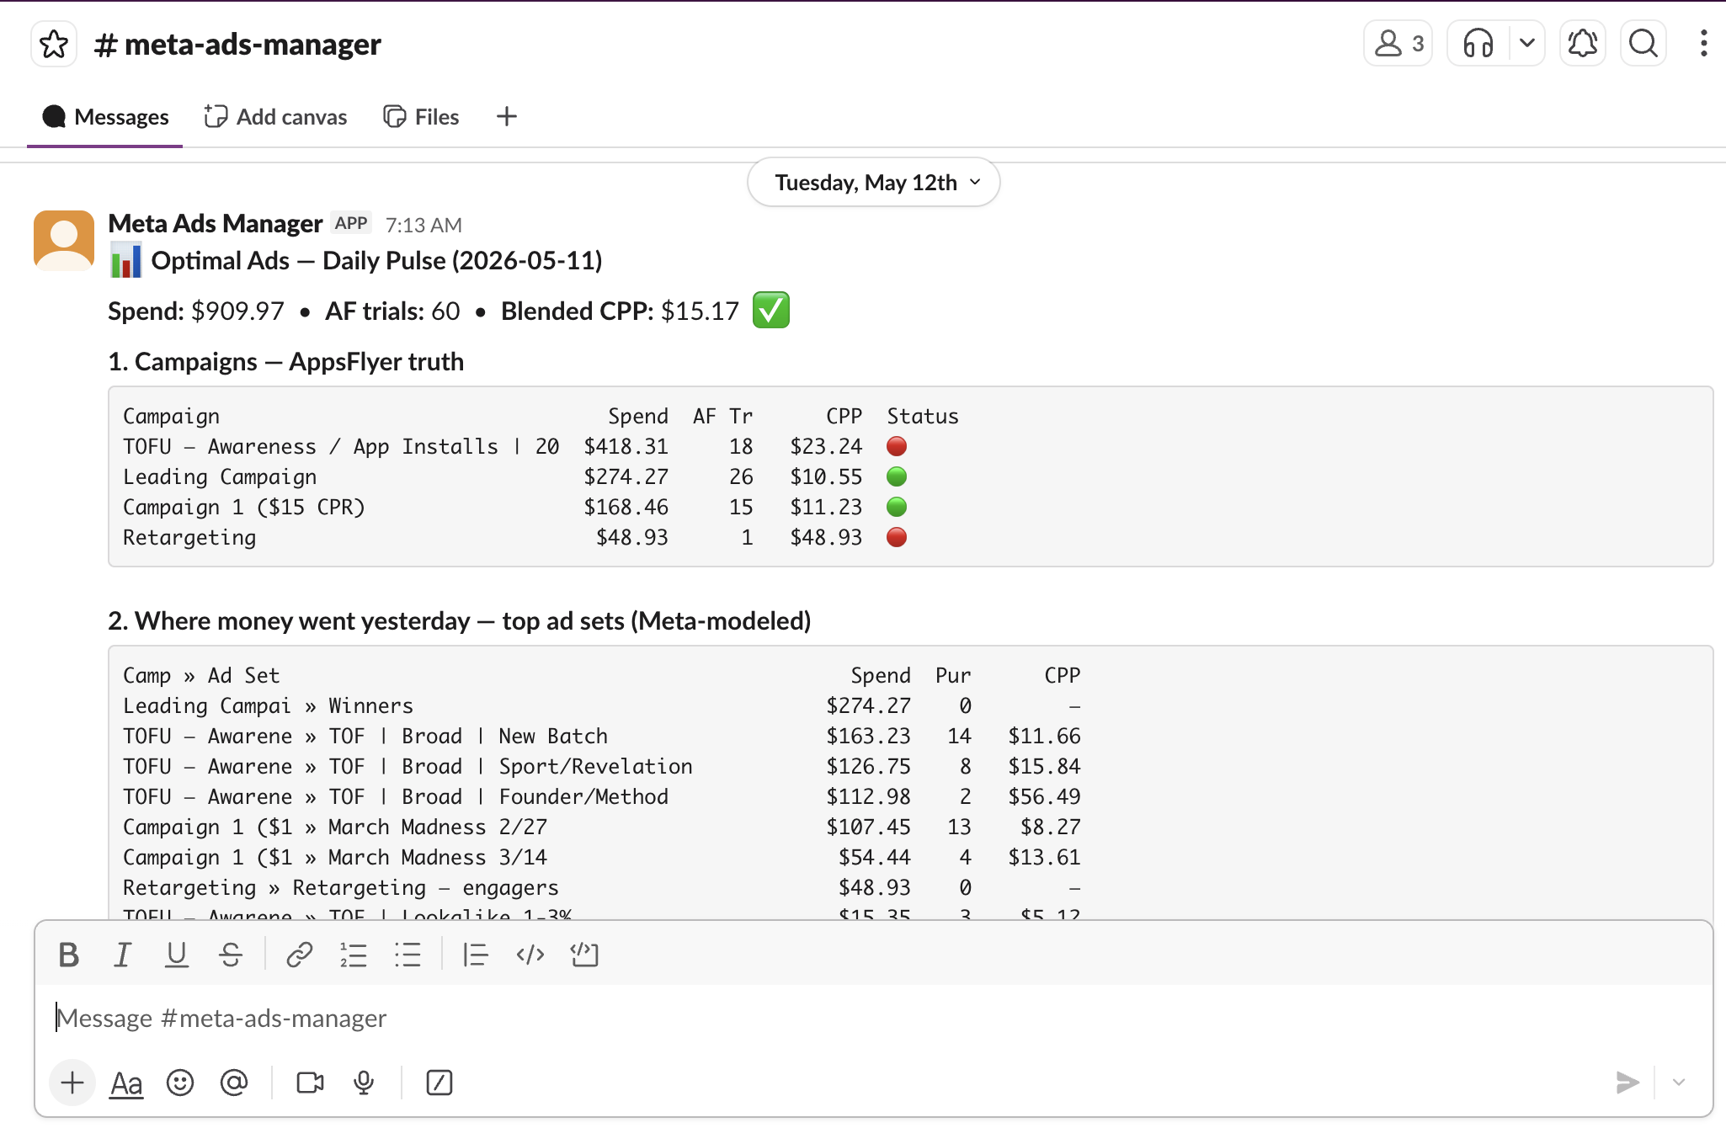Record an audio clip
The height and width of the screenshot is (1128, 1726).
[364, 1083]
